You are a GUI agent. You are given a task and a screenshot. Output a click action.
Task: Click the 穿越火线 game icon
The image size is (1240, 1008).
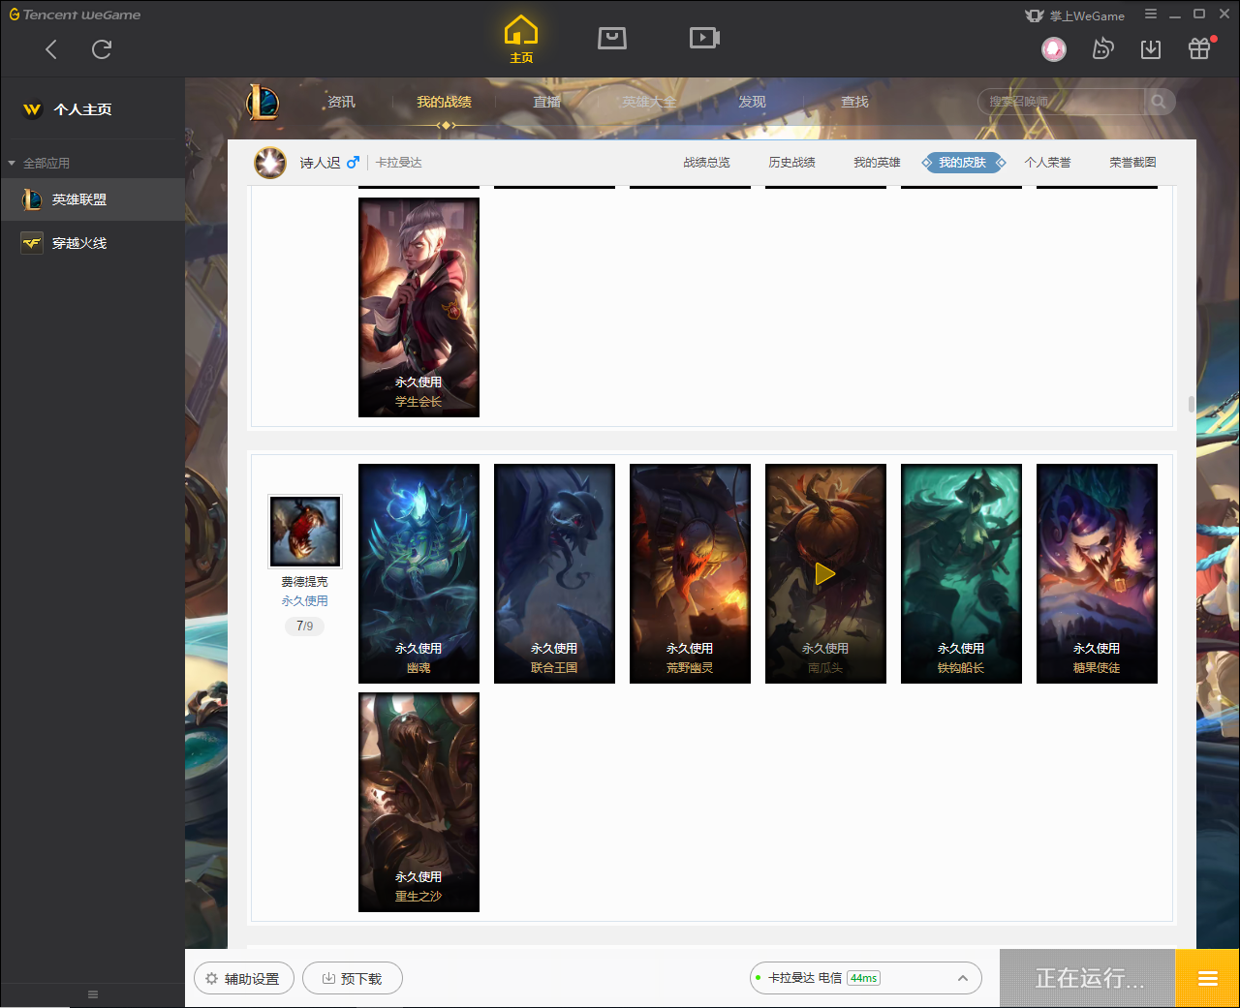[x=32, y=243]
